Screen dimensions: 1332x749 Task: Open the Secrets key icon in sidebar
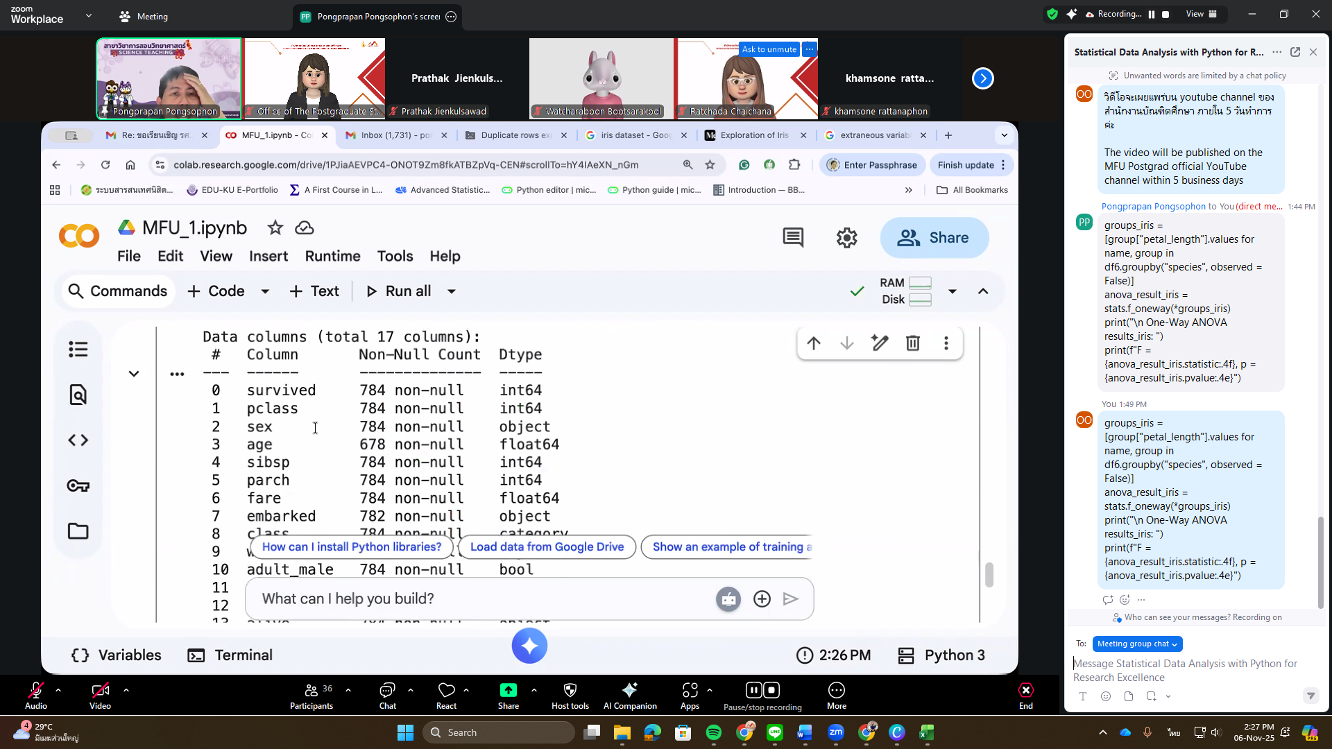coord(78,485)
